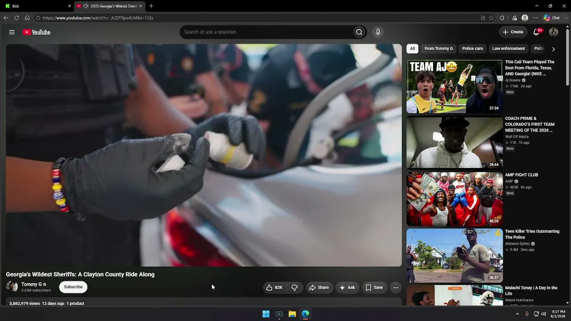This screenshot has height=321, width=571.
Task: Add this page to favorites
Action: pyautogui.click(x=492, y=18)
